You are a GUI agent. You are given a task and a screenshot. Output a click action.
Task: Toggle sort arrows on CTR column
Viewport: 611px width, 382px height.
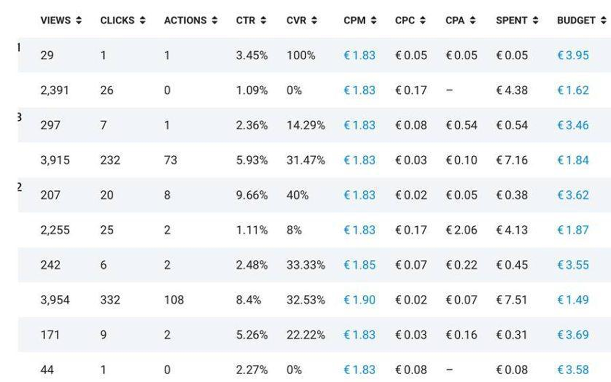pyautogui.click(x=263, y=20)
